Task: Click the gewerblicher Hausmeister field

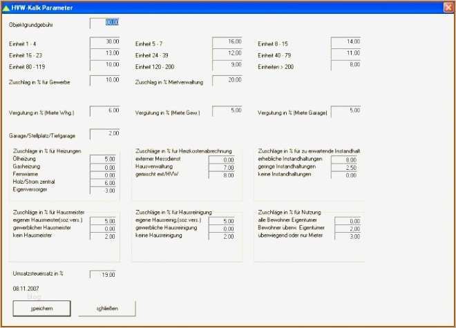Action: coord(103,229)
